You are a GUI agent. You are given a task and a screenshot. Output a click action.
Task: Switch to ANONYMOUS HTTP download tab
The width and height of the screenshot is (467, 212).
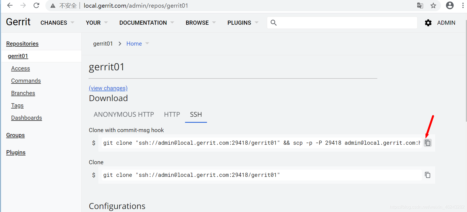(124, 115)
